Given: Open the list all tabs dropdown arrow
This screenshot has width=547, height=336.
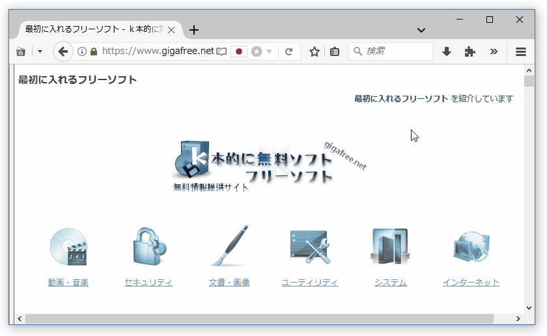Looking at the screenshot, I should click(421, 31).
